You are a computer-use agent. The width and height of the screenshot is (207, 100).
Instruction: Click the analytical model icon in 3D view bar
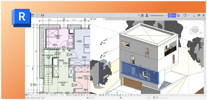point(134,95)
